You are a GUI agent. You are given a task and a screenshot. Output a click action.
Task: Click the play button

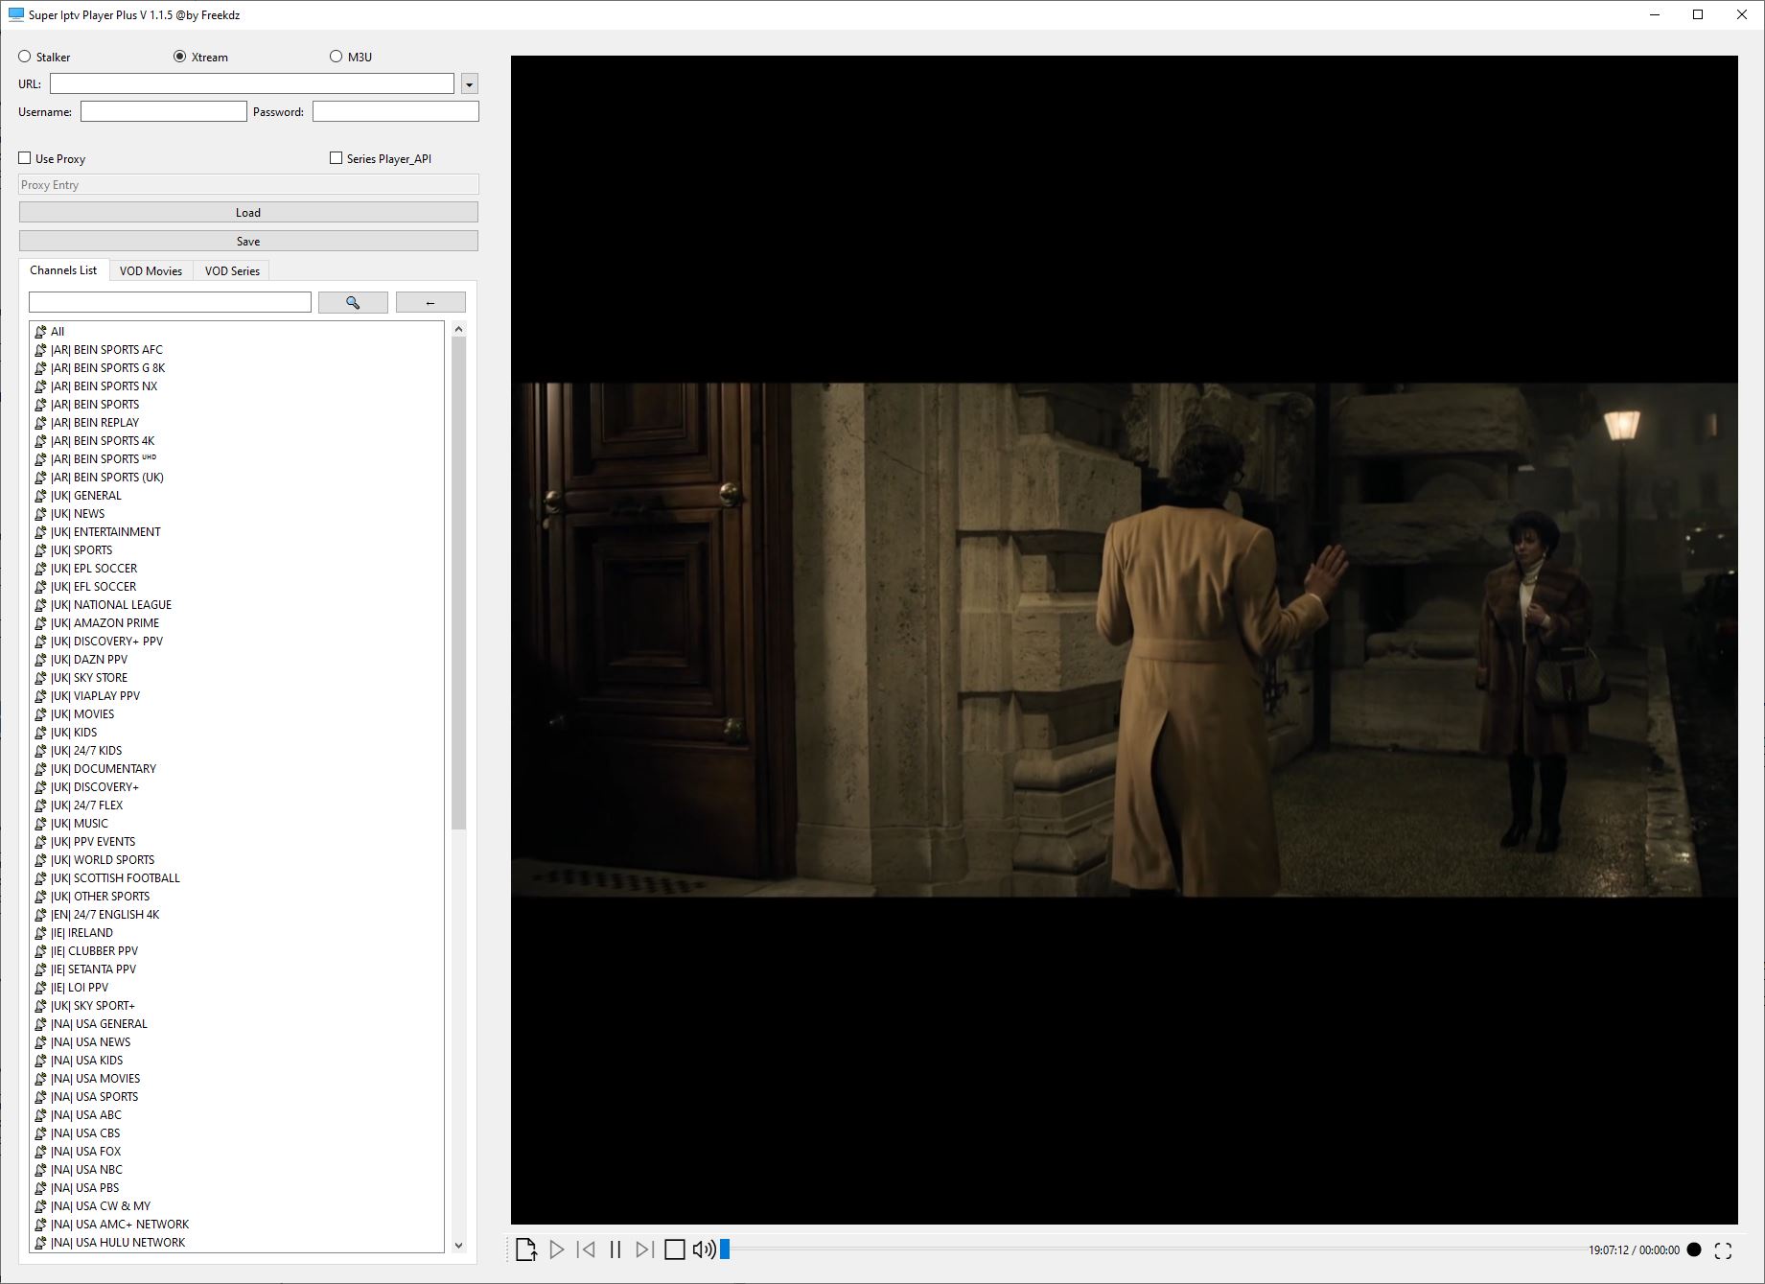click(556, 1249)
